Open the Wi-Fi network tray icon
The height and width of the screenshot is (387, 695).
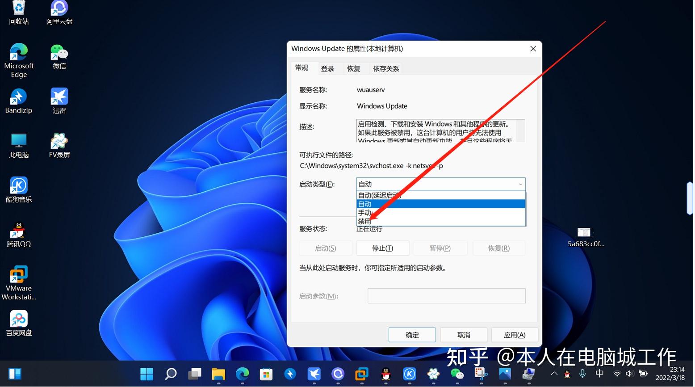(617, 374)
